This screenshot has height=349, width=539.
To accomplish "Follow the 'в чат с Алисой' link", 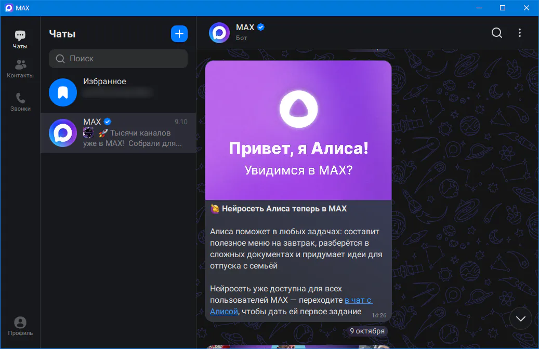I will click(358, 300).
